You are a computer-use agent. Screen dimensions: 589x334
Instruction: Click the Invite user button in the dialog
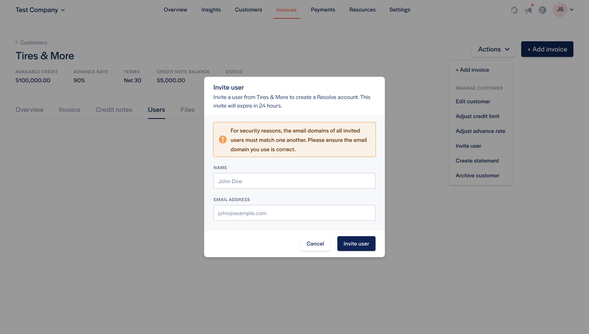(356, 244)
